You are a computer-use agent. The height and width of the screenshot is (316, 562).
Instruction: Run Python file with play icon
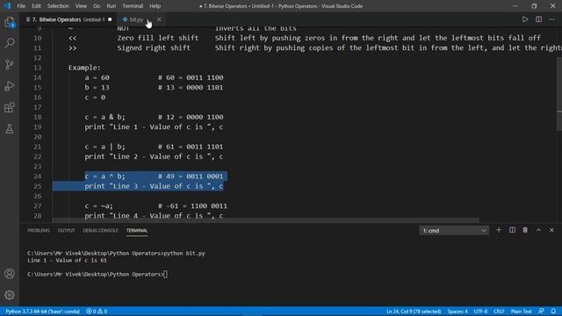[x=525, y=19]
